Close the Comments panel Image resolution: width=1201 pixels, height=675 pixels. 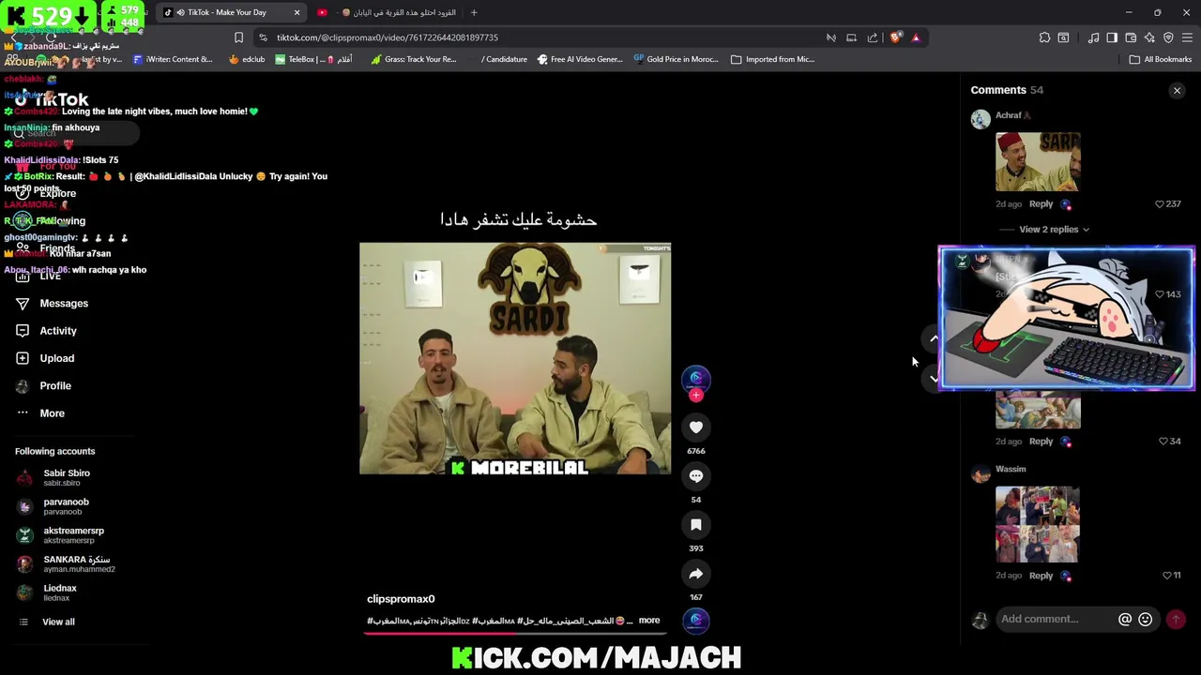[1177, 91]
